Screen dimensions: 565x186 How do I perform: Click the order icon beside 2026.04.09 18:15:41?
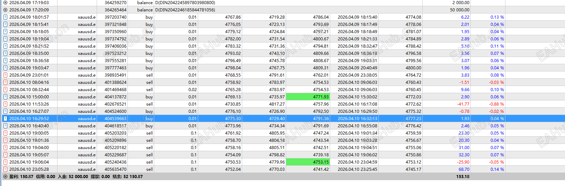tap(5, 24)
